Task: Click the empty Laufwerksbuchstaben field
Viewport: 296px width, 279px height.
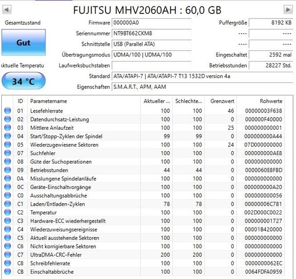Action: 152,65
